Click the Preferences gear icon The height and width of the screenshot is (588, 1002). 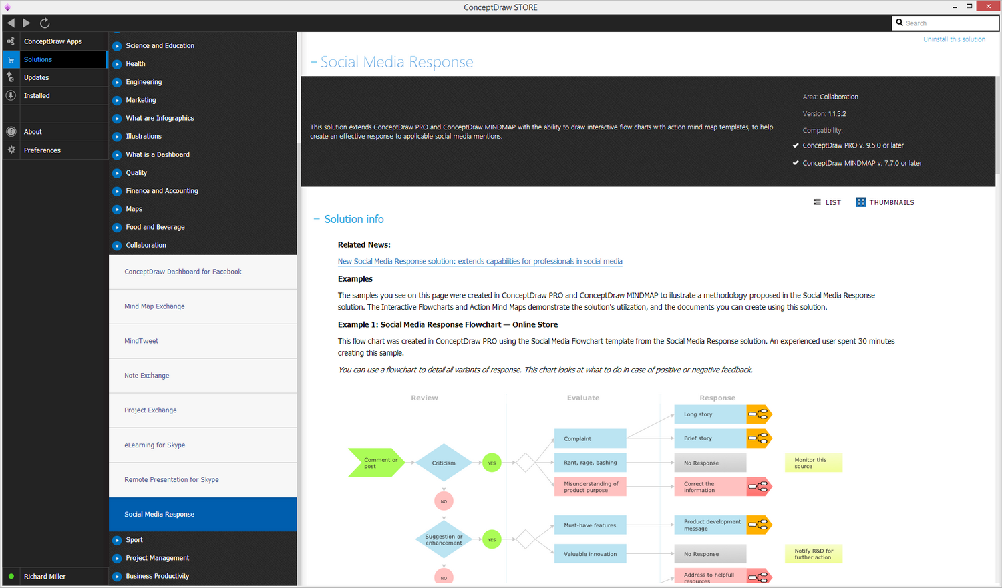[11, 150]
